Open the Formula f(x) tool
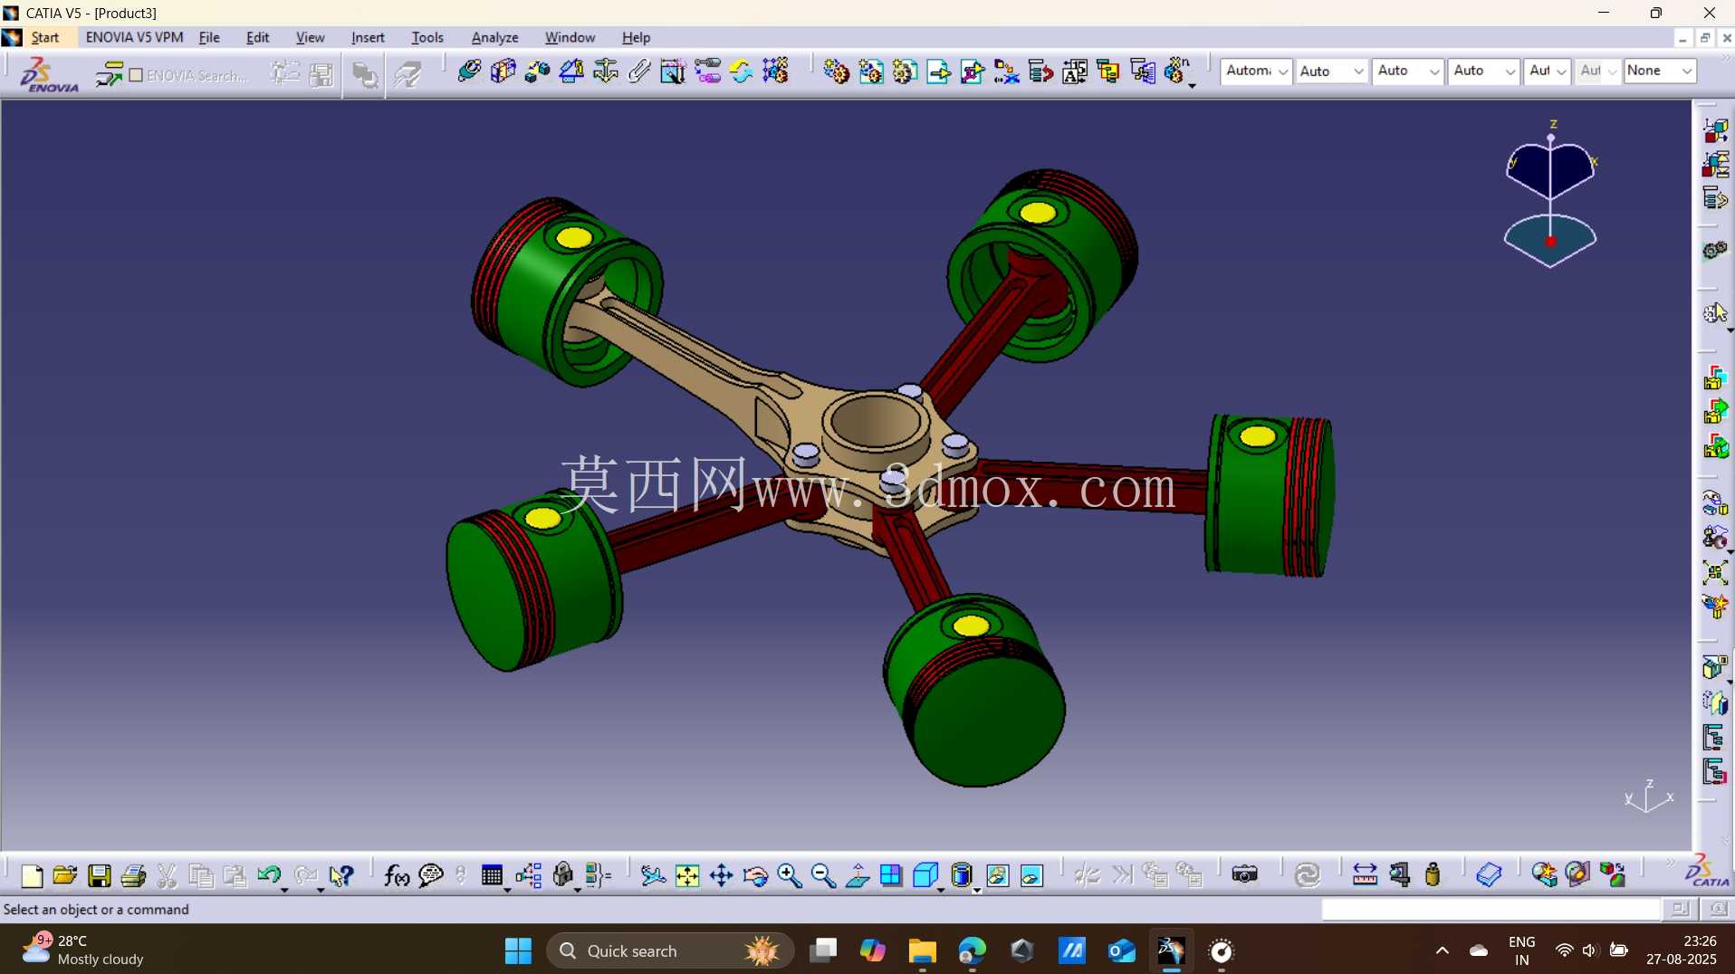 [x=397, y=875]
